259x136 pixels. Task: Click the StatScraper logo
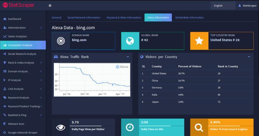(18, 5)
